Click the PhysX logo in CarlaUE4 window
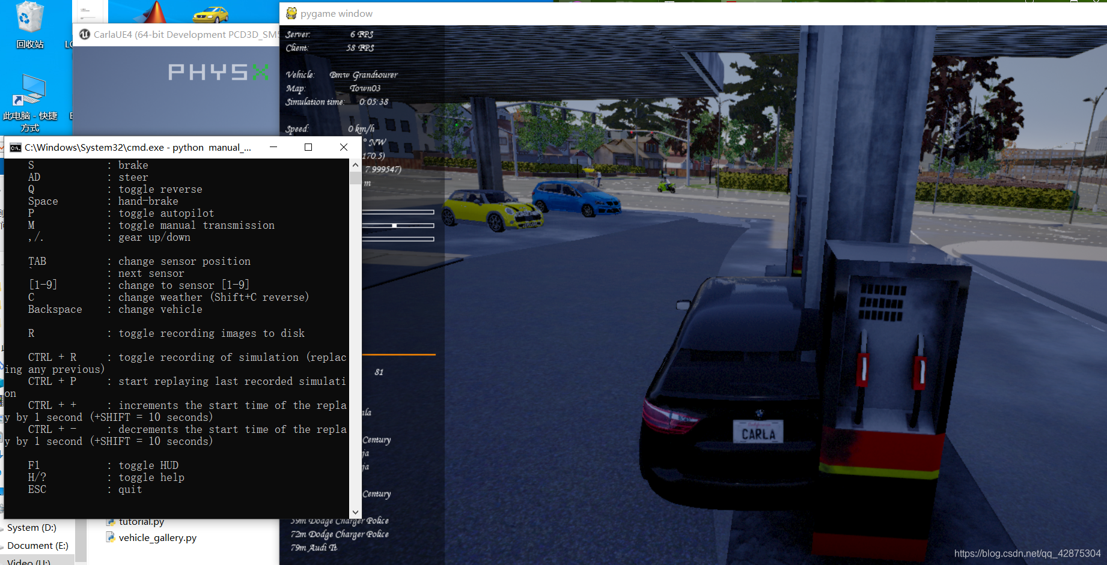Image resolution: width=1107 pixels, height=565 pixels. point(219,73)
